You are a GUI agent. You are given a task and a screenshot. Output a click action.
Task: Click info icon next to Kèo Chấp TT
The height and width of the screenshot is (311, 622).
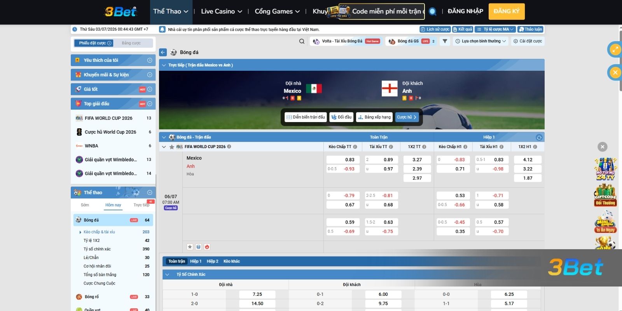point(355,147)
